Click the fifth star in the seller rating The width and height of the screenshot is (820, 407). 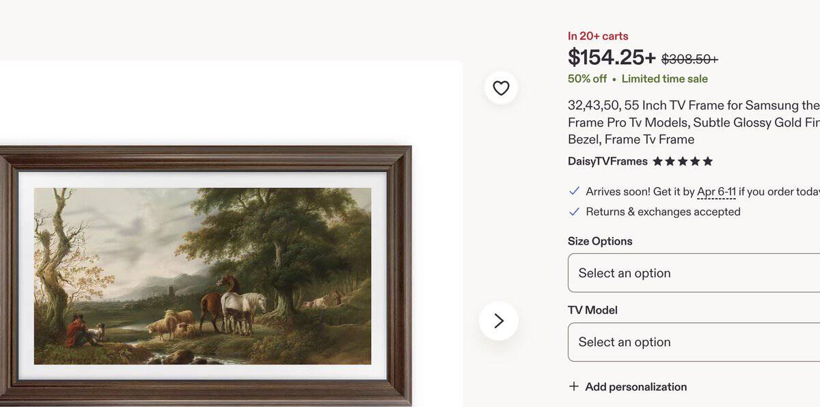707,161
